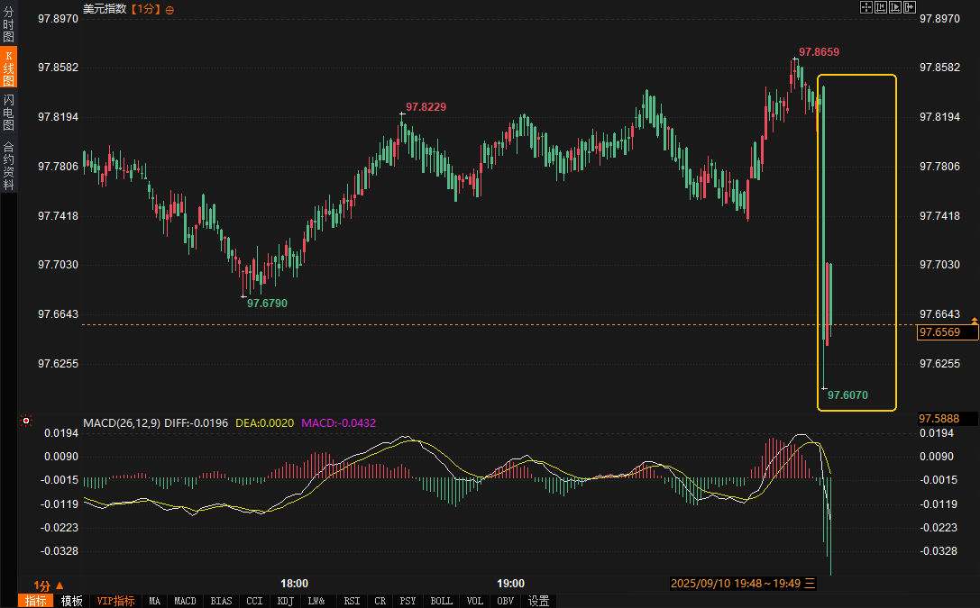980x608 pixels.
Task: Select the RSI indicator
Action: point(352,601)
